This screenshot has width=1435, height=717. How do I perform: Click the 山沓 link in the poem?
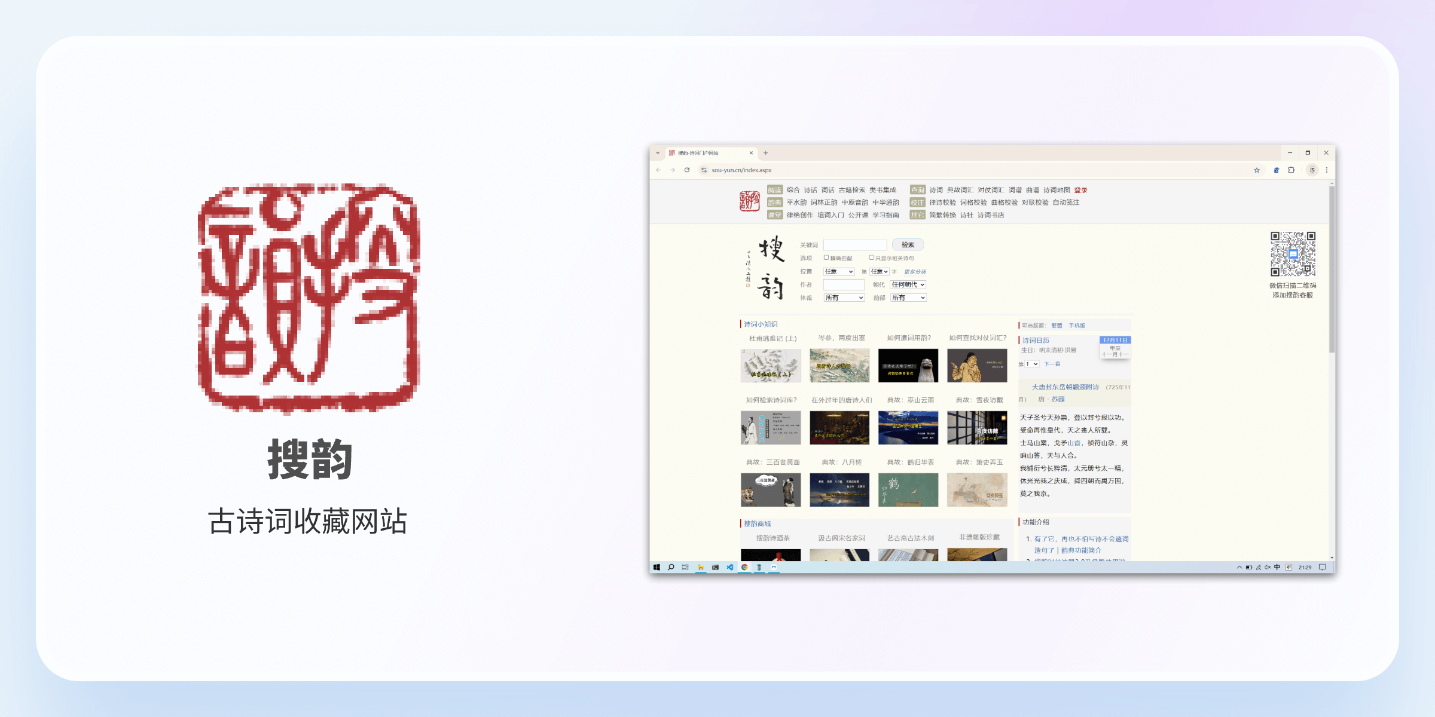click(x=1074, y=443)
